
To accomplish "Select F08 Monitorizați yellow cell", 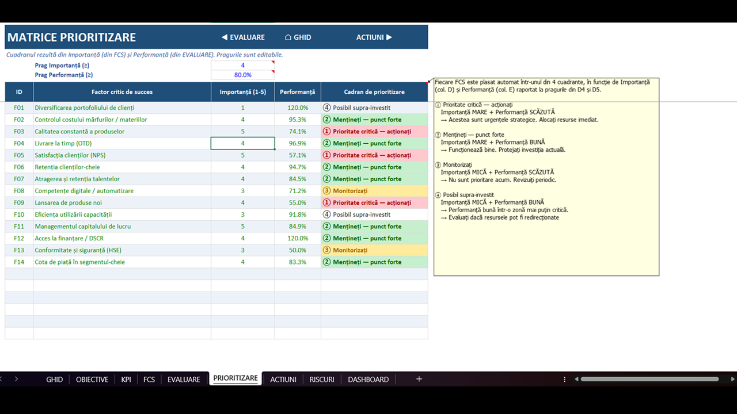I will (374, 191).
